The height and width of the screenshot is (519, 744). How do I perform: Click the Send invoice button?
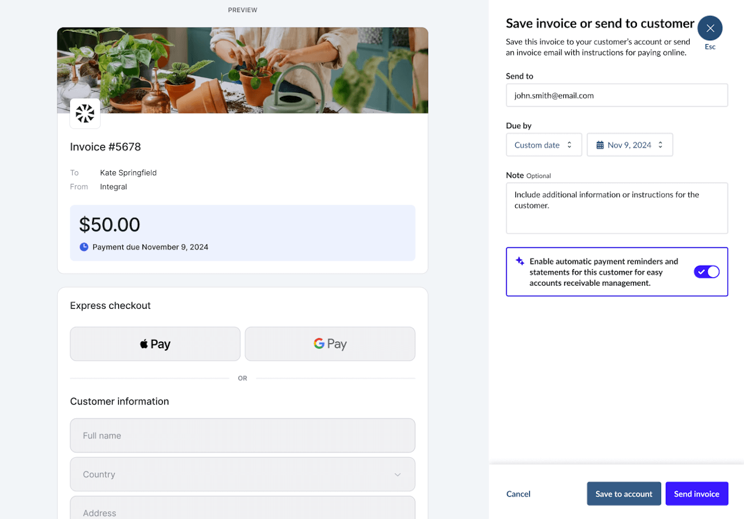[x=696, y=494]
